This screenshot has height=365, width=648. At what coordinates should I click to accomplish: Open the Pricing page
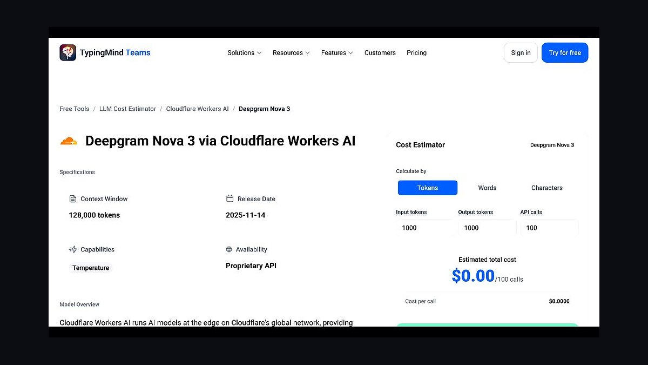(x=417, y=53)
